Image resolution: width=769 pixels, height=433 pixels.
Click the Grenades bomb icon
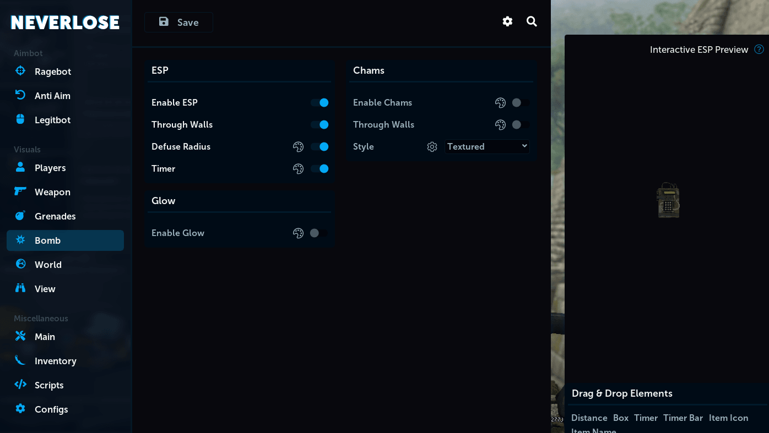[20, 216]
